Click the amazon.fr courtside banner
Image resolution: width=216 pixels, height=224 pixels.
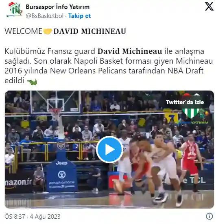[18, 182]
